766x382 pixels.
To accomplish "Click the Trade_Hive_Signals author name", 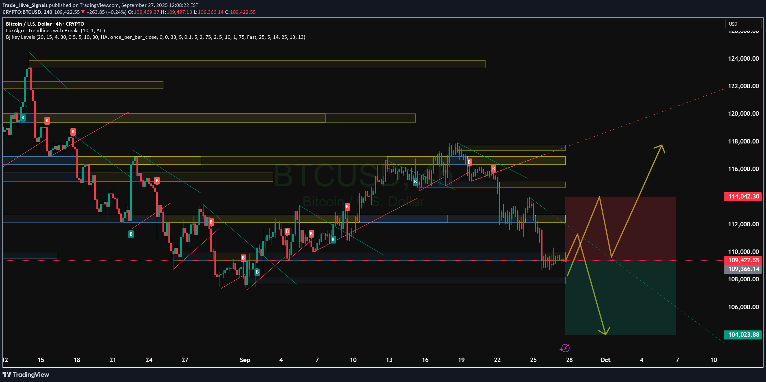I will click(x=25, y=5).
